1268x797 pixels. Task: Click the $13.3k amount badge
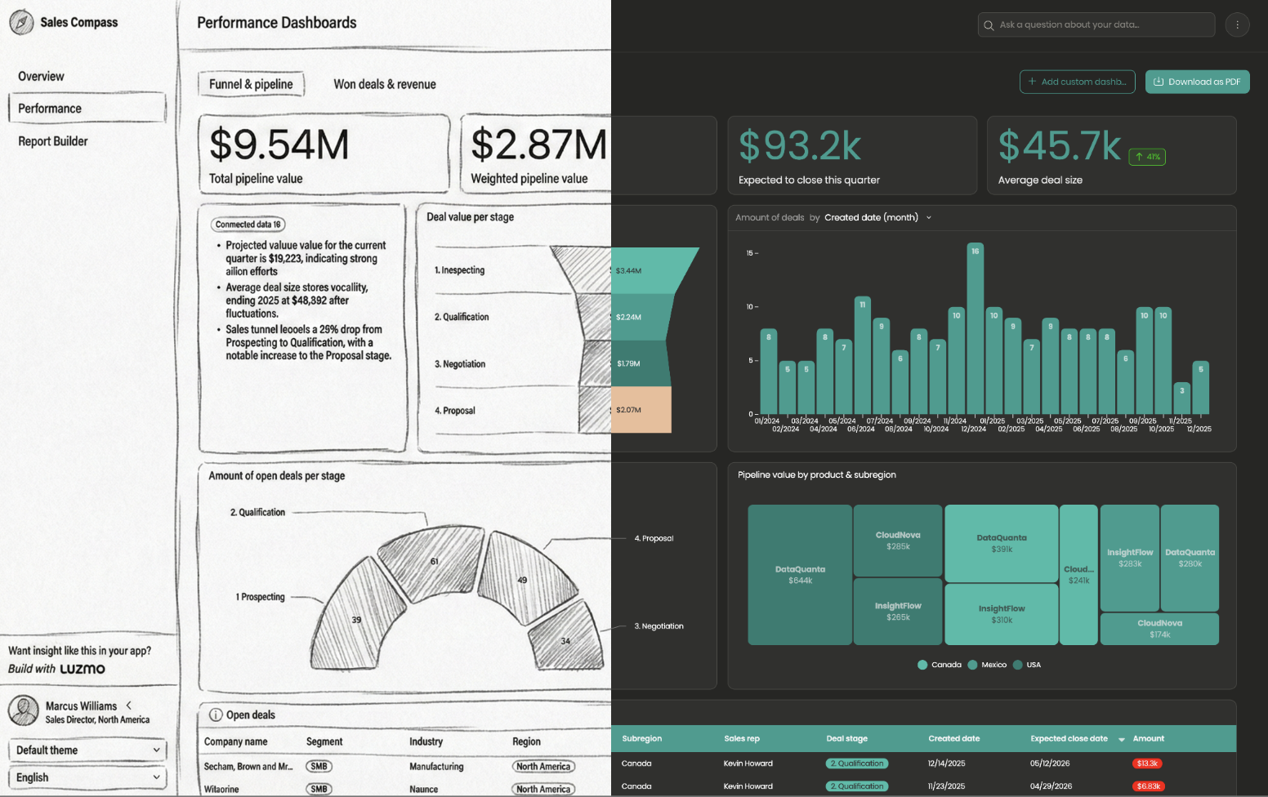[x=1147, y=764]
